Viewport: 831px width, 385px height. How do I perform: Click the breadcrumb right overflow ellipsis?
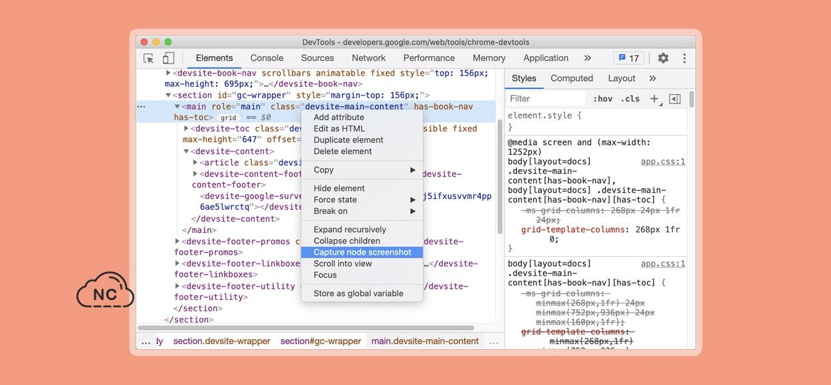tap(493, 341)
